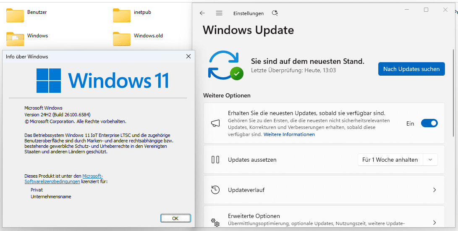The width and height of the screenshot is (458, 231).
Task: Click the gears icon for Erweiterte Optionen
Action: pos(215,223)
